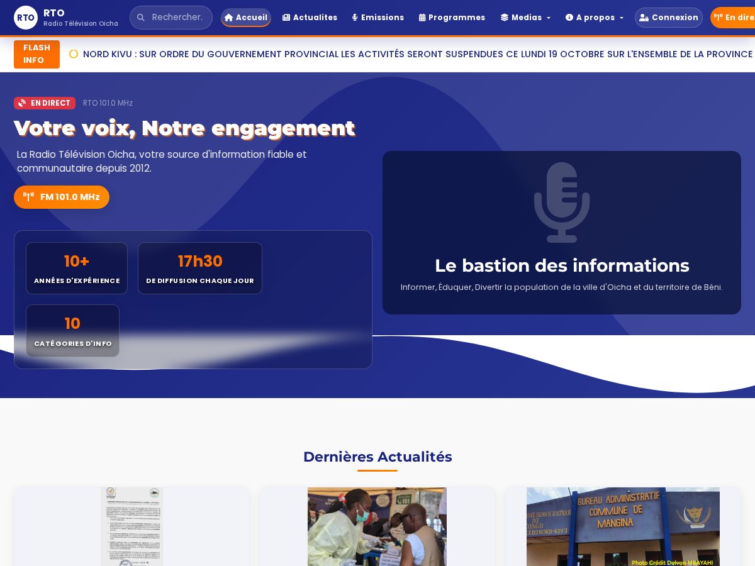
Task: Open the Bureau Administratif Mangina thumbnail
Action: pyautogui.click(x=623, y=526)
